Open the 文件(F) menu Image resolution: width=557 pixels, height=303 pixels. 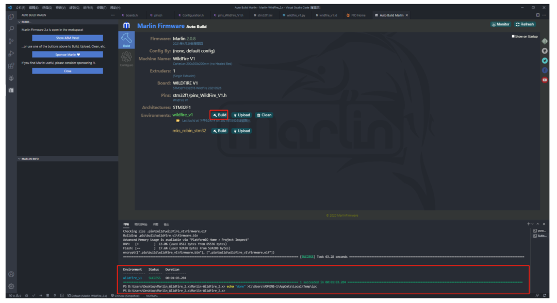20,7
